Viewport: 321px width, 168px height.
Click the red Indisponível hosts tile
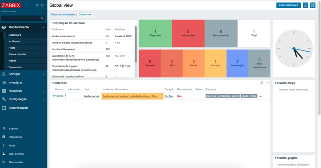point(188,34)
